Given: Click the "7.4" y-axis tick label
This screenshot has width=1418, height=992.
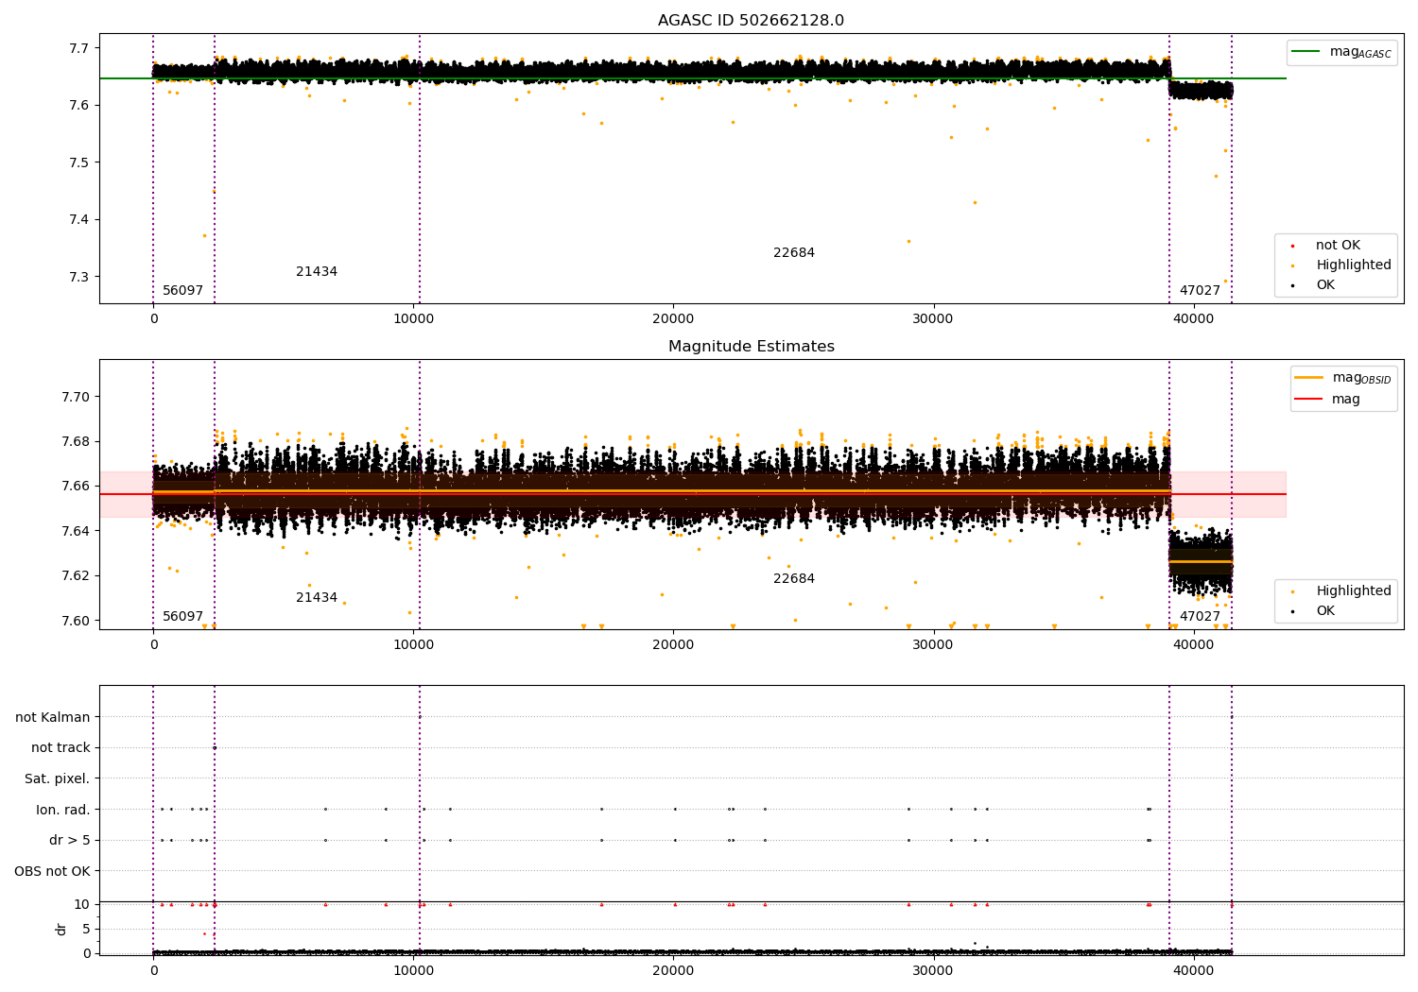Looking at the screenshot, I should click(81, 220).
